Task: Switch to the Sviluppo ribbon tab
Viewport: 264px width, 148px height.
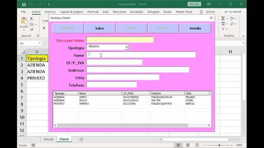Action: [x=153, y=12]
